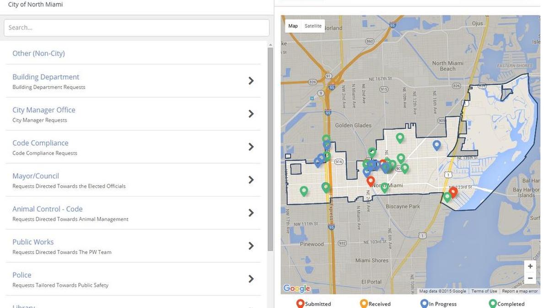Viewport: 549px width, 308px height.
Task: Click green pin left of I-95 shield
Action: tap(326, 187)
